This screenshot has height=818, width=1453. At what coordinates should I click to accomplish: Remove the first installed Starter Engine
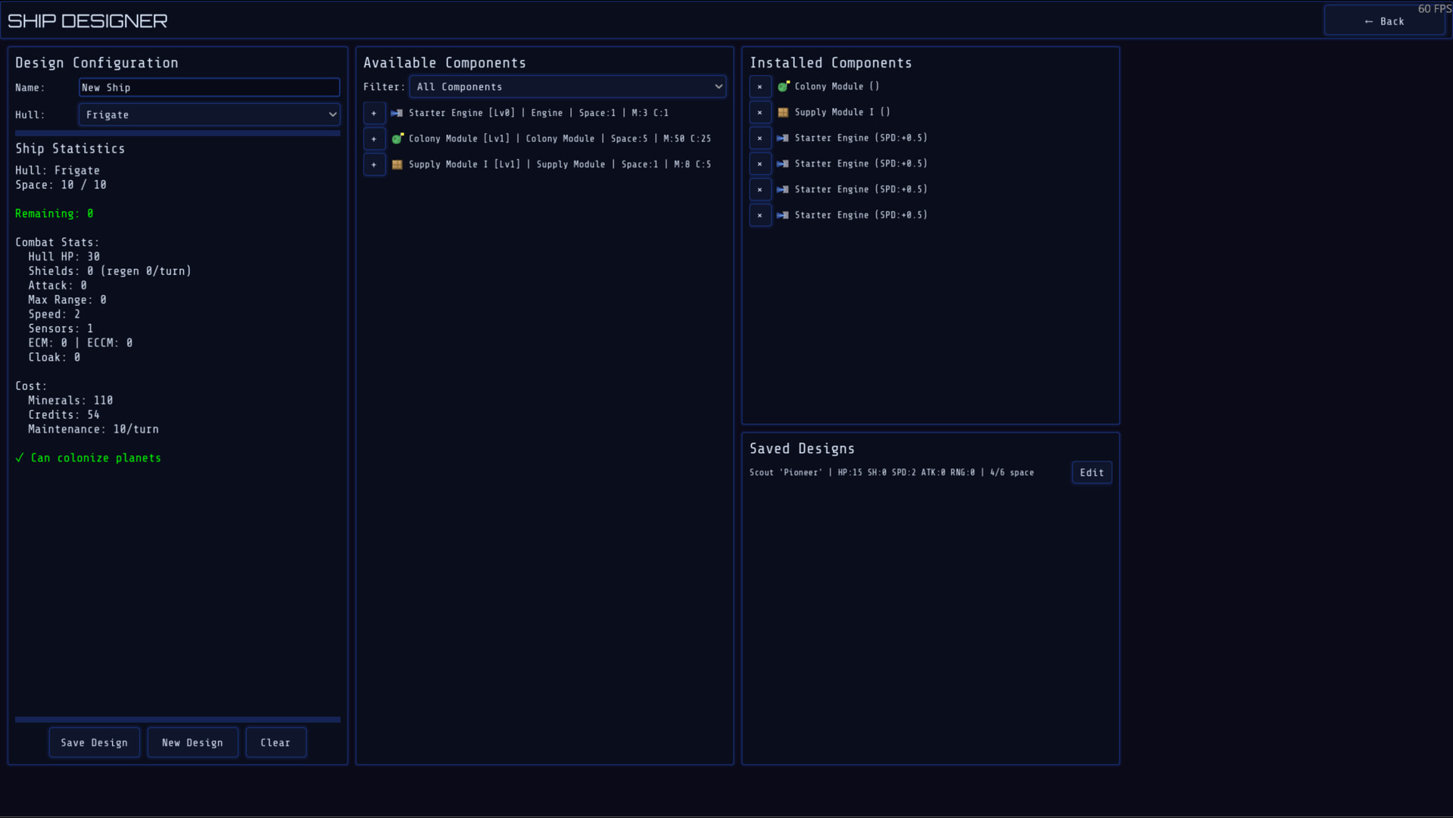(x=759, y=139)
